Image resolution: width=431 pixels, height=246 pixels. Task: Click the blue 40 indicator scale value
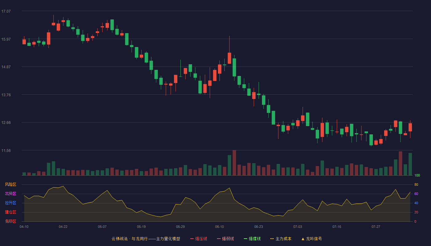pos(416,203)
